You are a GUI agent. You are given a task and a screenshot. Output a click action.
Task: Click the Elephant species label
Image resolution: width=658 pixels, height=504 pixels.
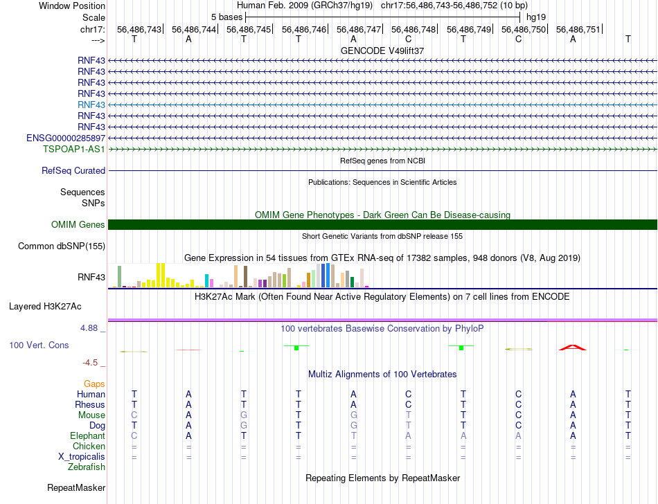tap(87, 436)
